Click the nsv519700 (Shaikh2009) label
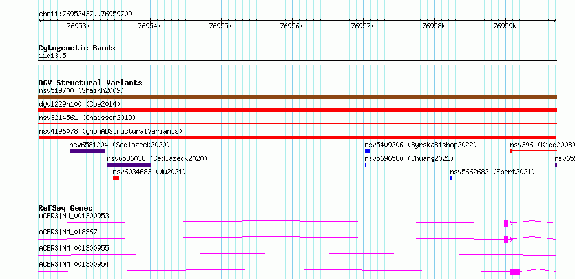The image size is (575, 279). (81, 90)
